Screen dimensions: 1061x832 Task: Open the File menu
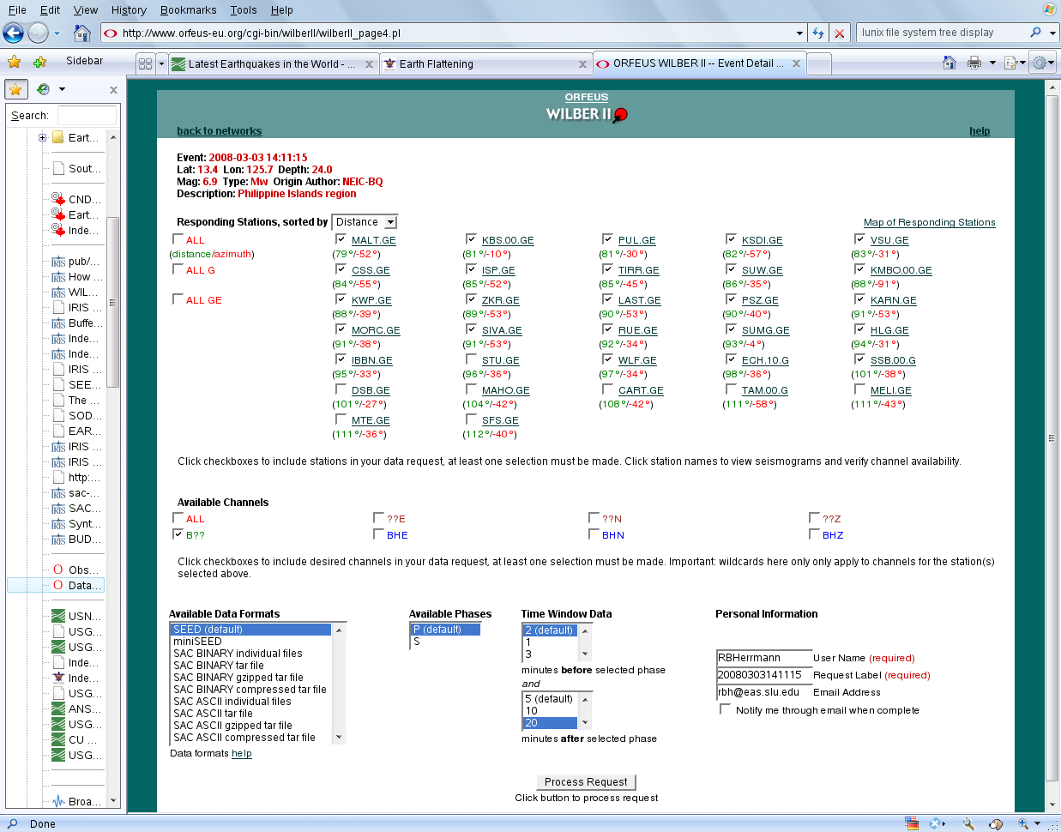17,9
